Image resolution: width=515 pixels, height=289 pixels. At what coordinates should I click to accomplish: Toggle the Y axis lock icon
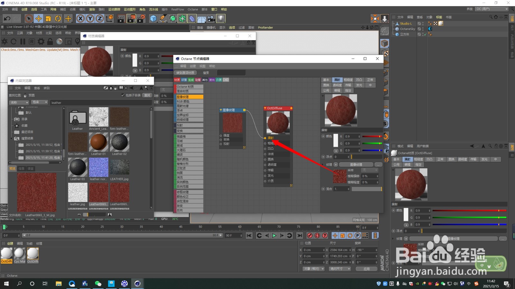tap(90, 19)
